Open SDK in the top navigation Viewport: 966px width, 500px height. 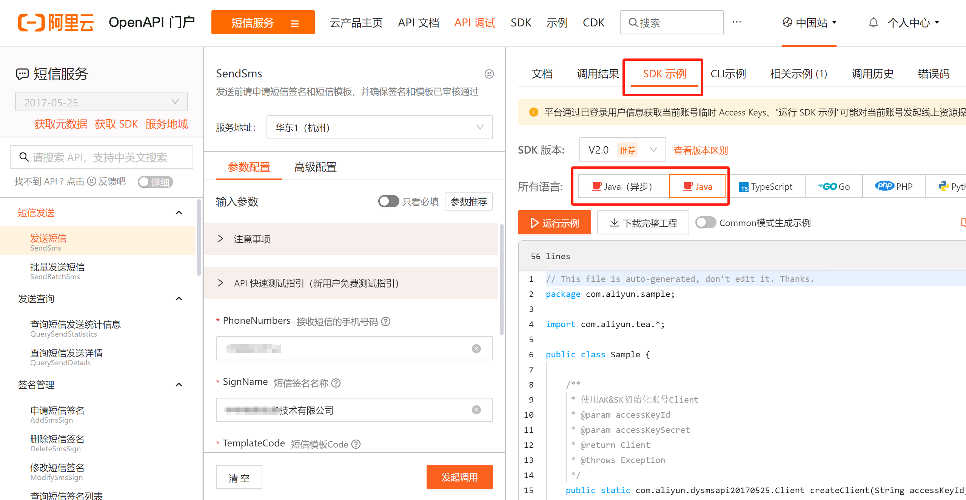[x=521, y=23]
